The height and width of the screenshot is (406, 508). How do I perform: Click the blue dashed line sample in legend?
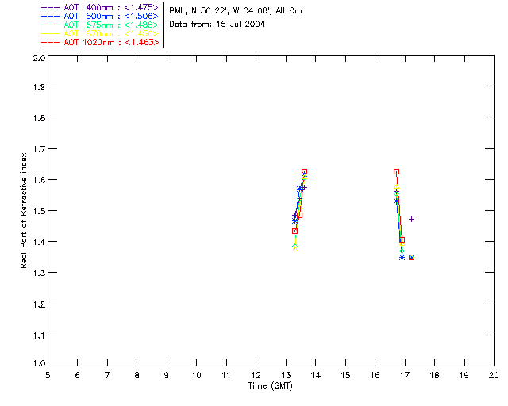coord(51,16)
